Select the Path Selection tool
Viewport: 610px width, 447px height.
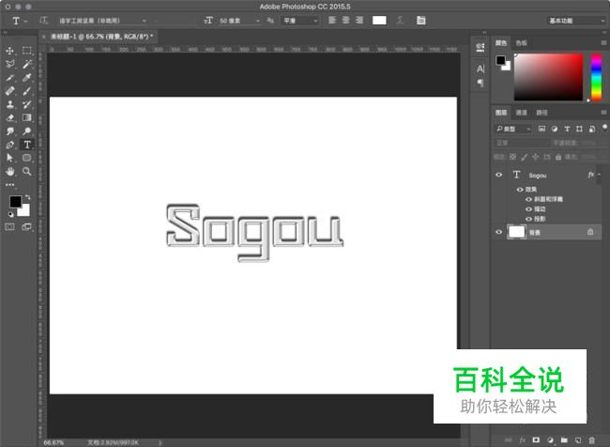click(10, 158)
